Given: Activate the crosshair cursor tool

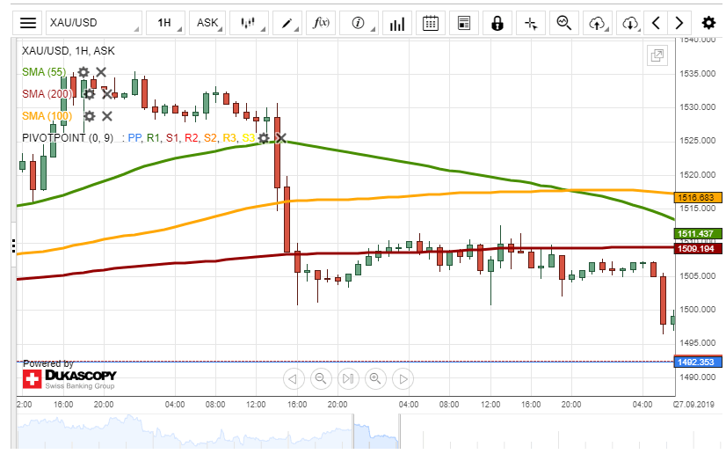Looking at the screenshot, I should coord(531,23).
